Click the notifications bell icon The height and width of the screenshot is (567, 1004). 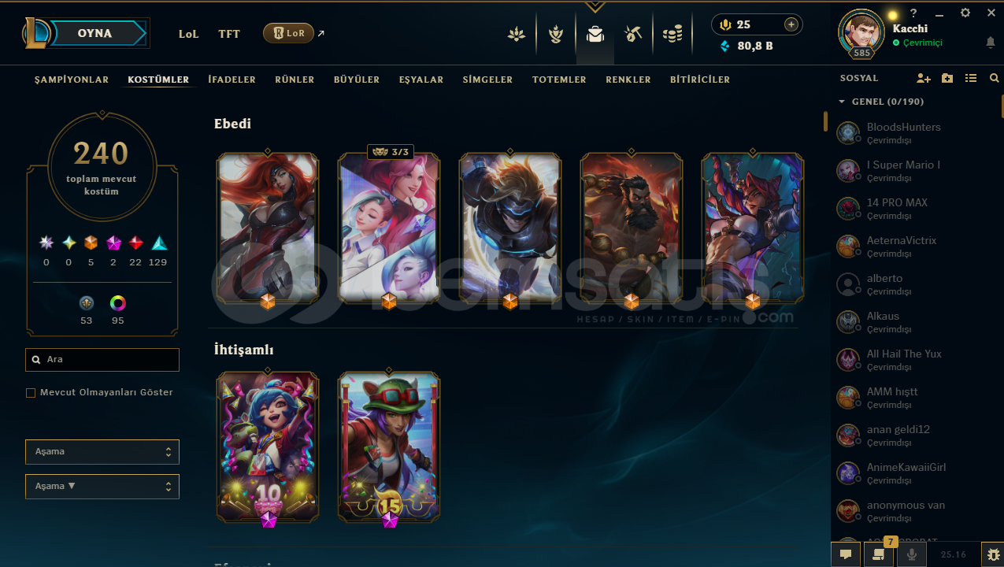[991, 43]
